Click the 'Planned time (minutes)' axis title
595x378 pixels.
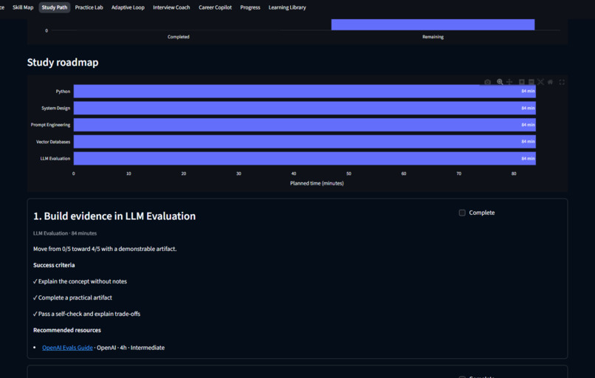point(317,183)
